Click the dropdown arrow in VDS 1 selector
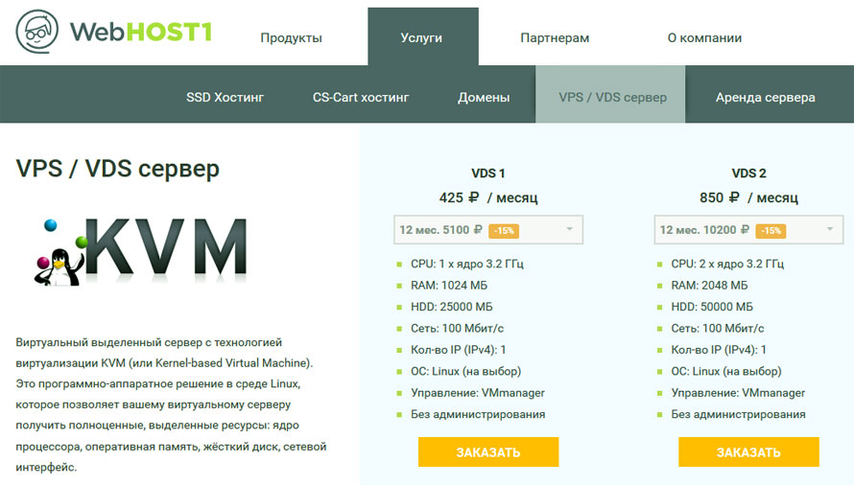The height and width of the screenshot is (485, 854). (x=569, y=229)
